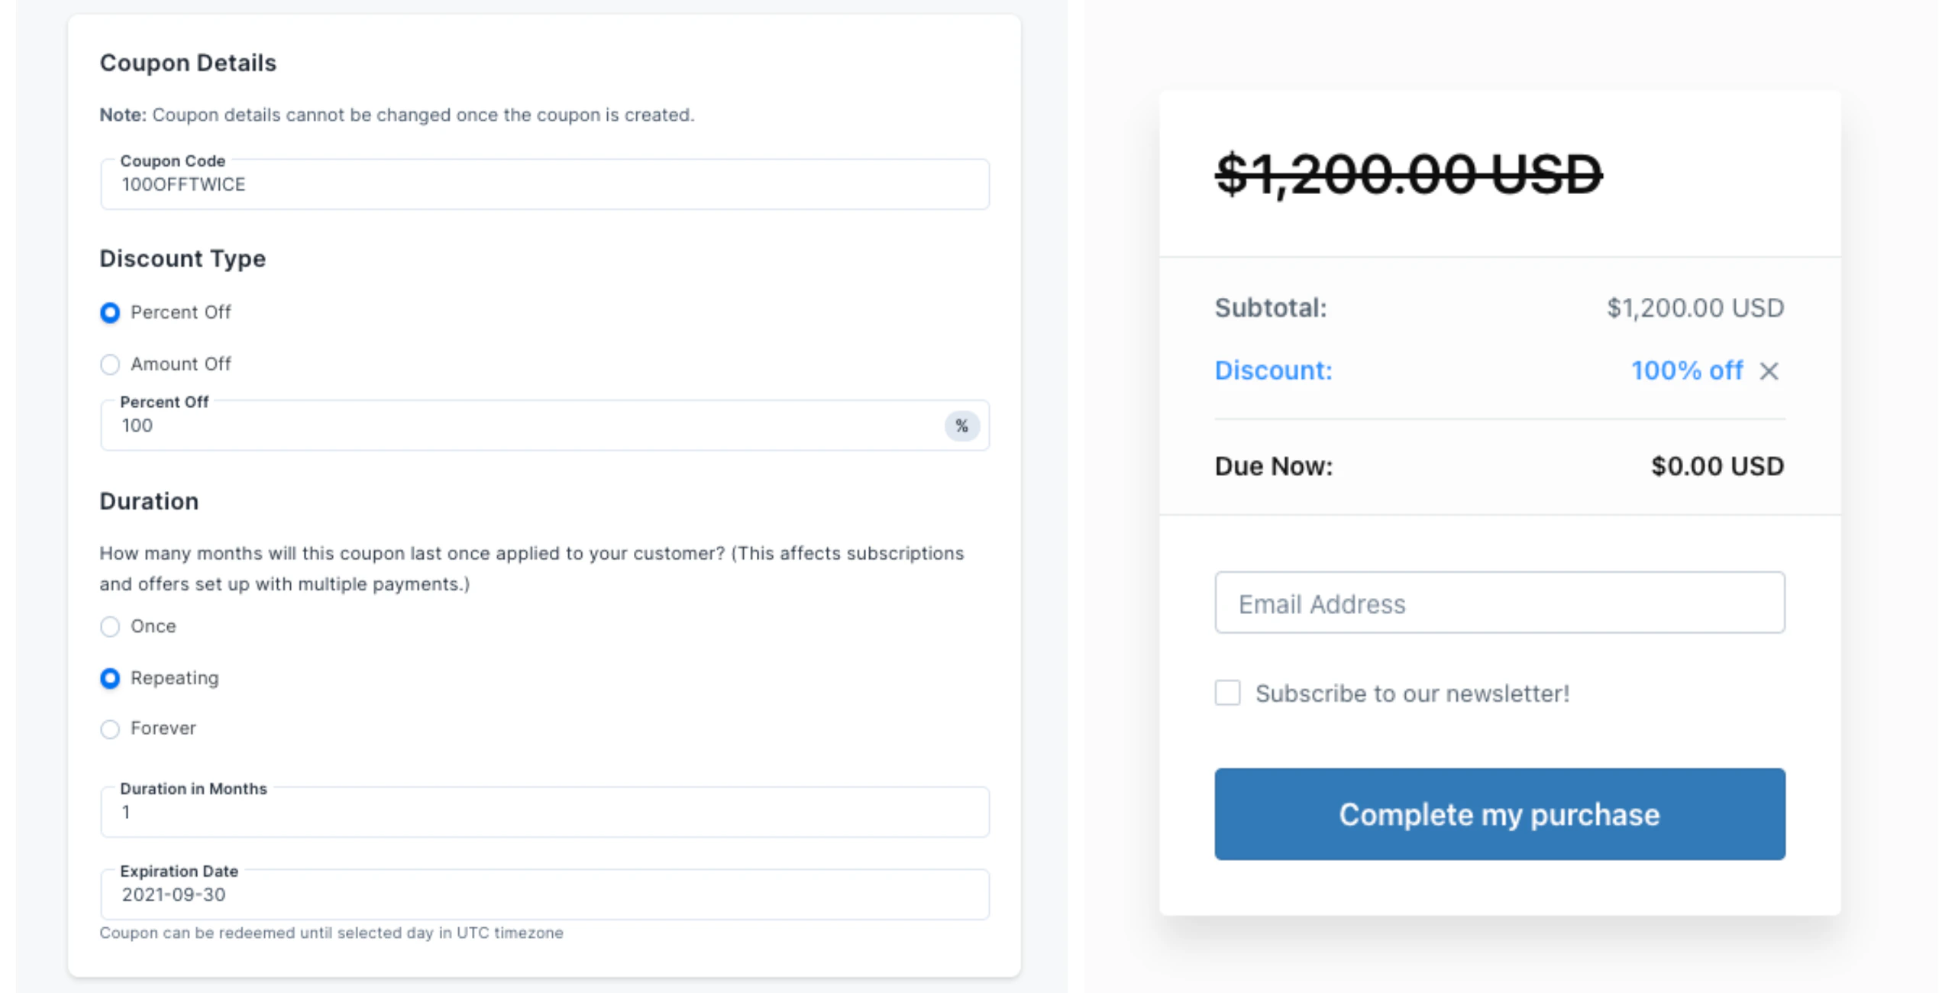Screen dimensions: 1955x993
Task: Enable Subscribe to our newsletter
Action: [x=1228, y=693]
